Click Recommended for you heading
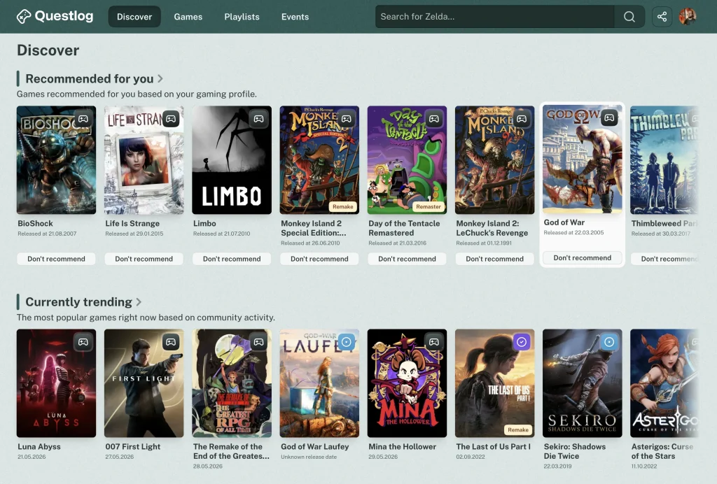This screenshot has height=484, width=717. click(x=90, y=78)
